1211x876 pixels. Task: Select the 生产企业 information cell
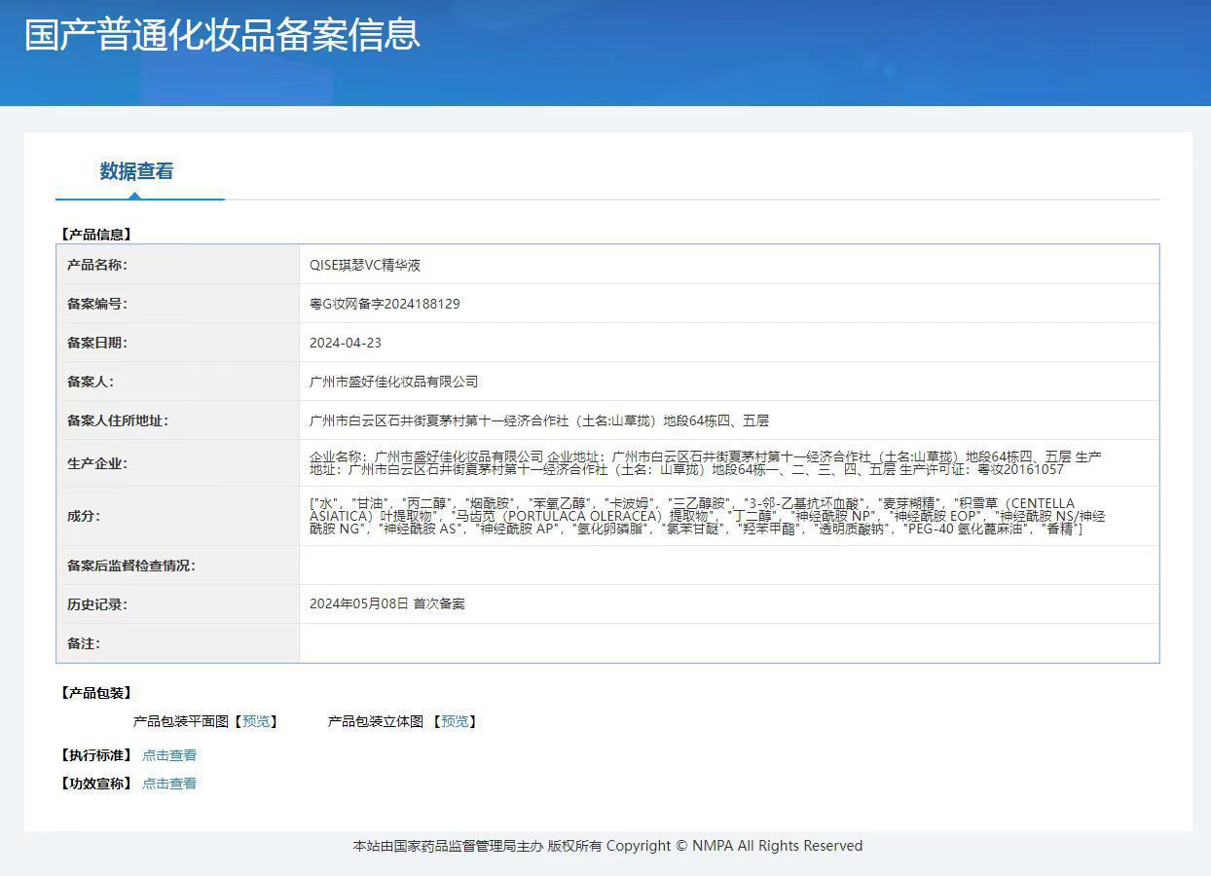681,463
